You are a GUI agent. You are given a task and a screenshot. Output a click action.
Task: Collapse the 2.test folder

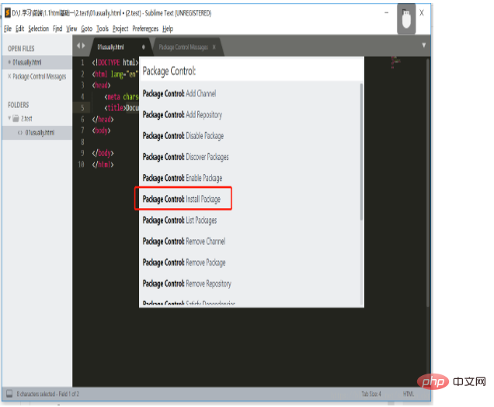click(x=9, y=118)
